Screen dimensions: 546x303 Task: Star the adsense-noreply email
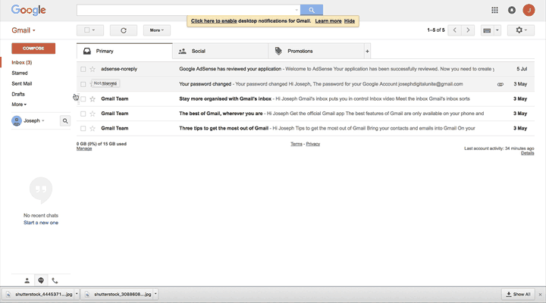pos(93,69)
